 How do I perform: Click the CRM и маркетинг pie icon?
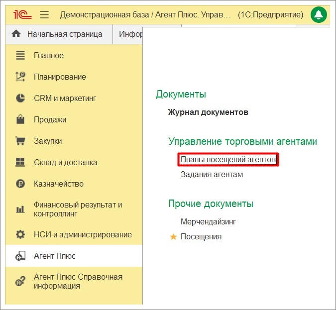tap(20, 98)
